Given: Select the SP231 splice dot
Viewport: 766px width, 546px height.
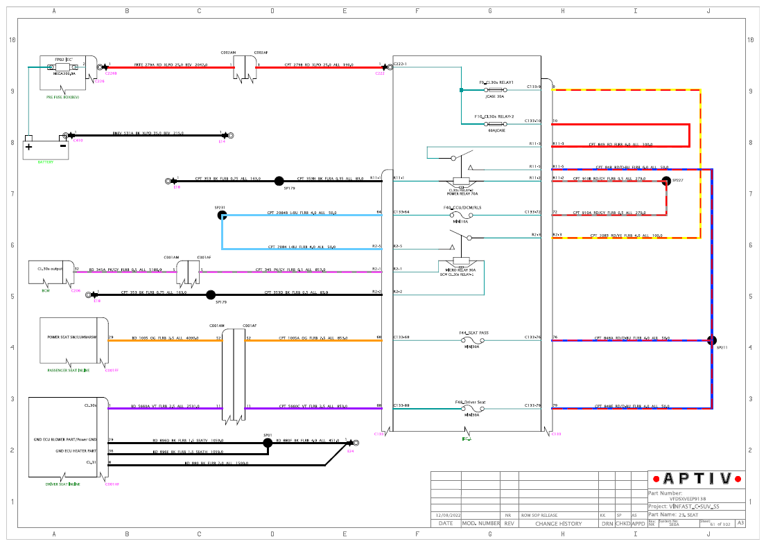Looking at the screenshot, I should coord(223,215).
